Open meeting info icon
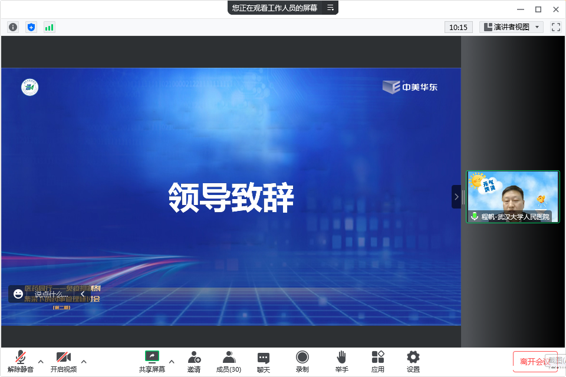The height and width of the screenshot is (377, 566). click(13, 27)
